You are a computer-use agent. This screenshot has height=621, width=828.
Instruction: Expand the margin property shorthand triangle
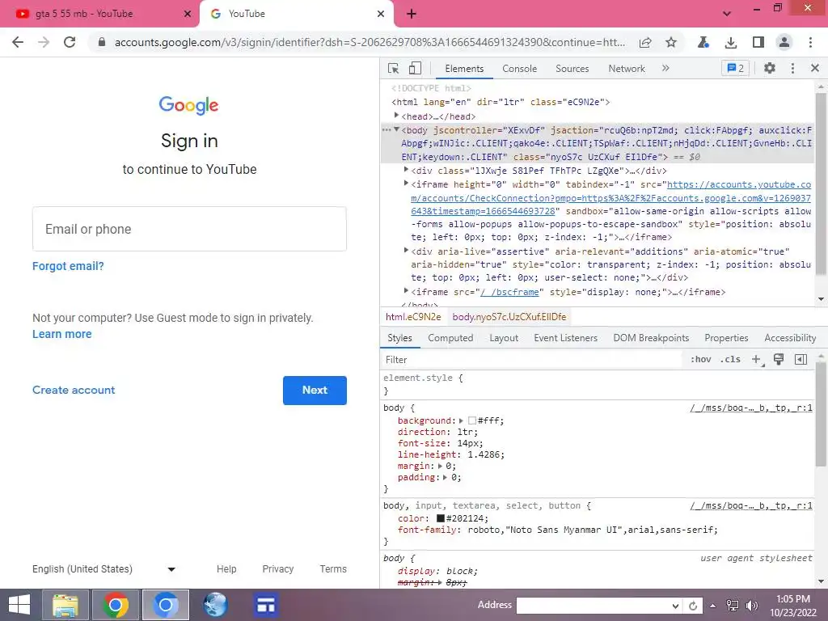(440, 467)
